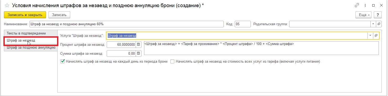Edit Сумма штрафа value 0,00
Screen dimensions: 388x96
pos(121,54)
